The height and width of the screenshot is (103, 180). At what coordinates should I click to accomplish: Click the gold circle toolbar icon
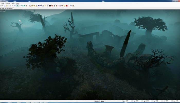(x=34, y=6)
